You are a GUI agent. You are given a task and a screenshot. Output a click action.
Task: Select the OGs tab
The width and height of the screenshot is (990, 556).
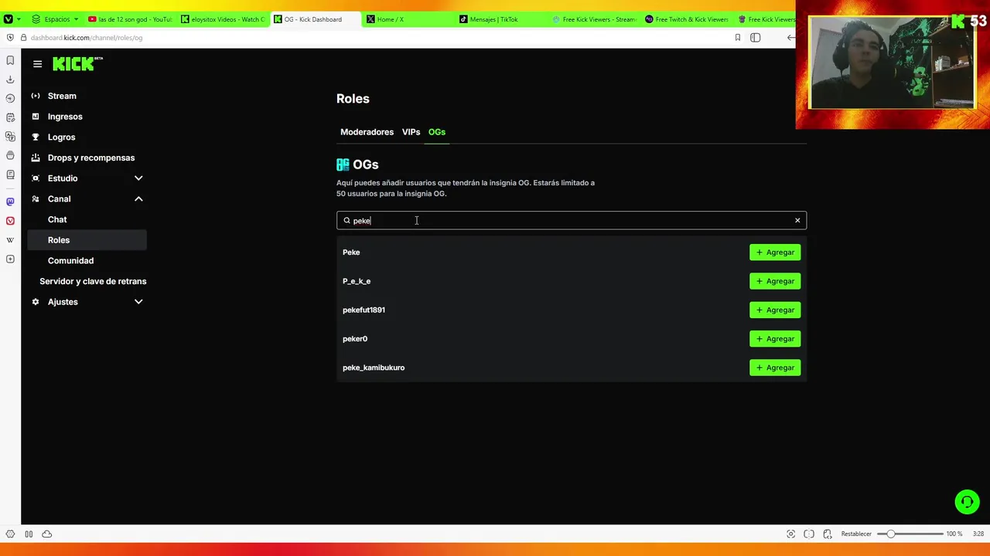(437, 132)
